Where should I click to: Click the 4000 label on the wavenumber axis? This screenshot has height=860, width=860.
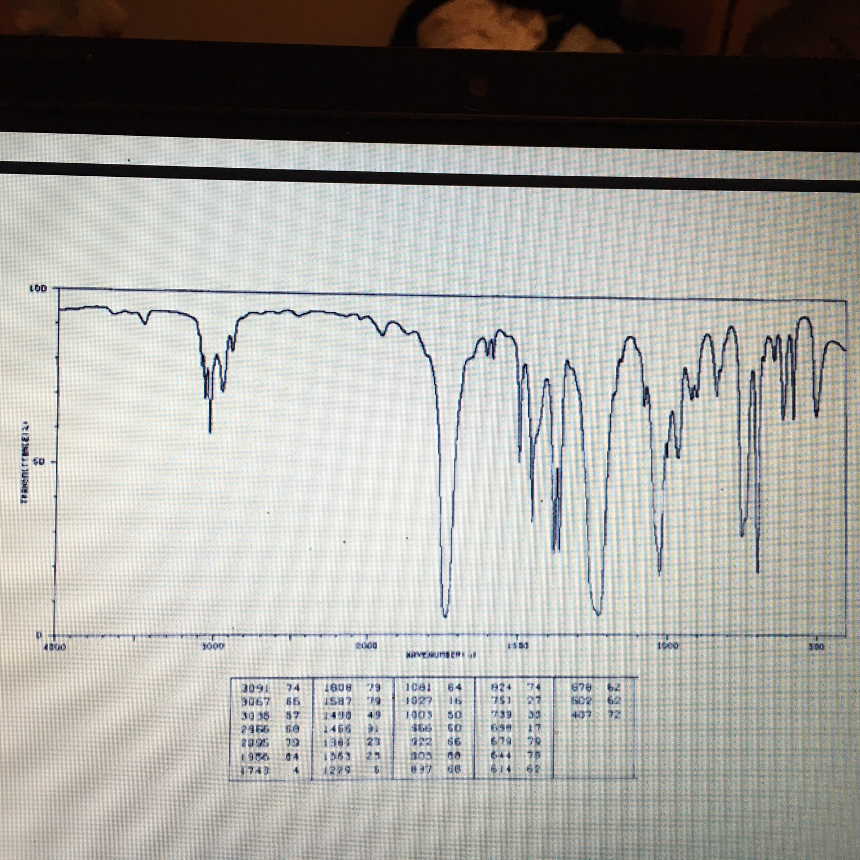tap(54, 646)
